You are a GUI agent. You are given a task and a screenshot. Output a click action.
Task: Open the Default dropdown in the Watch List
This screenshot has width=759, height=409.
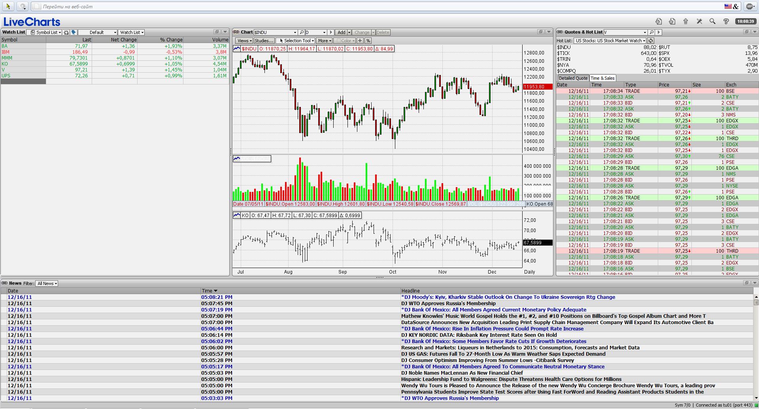tap(98, 32)
